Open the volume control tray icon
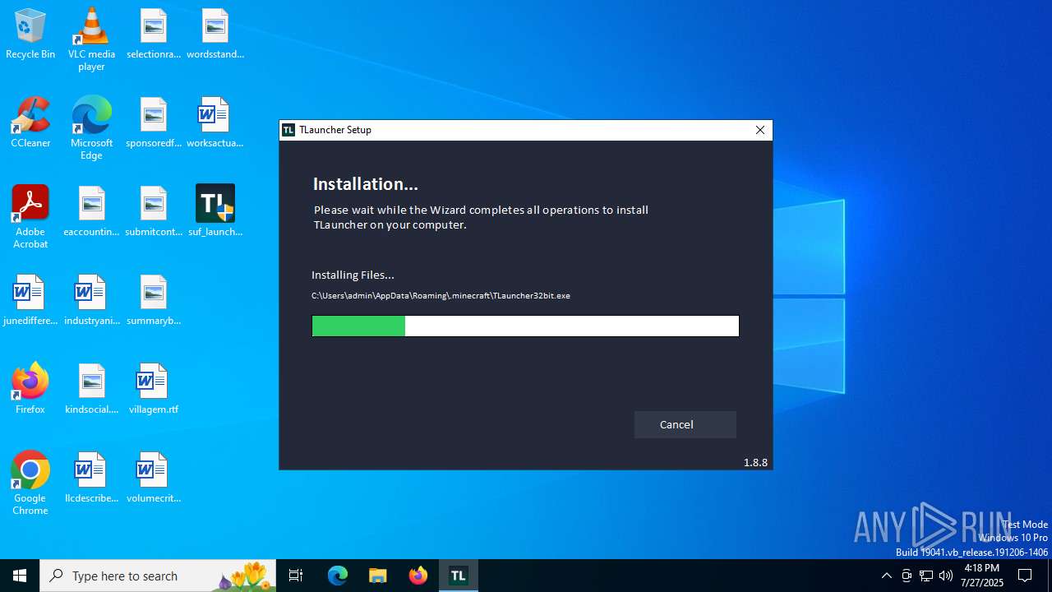Viewport: 1052px width, 592px height. [946, 576]
